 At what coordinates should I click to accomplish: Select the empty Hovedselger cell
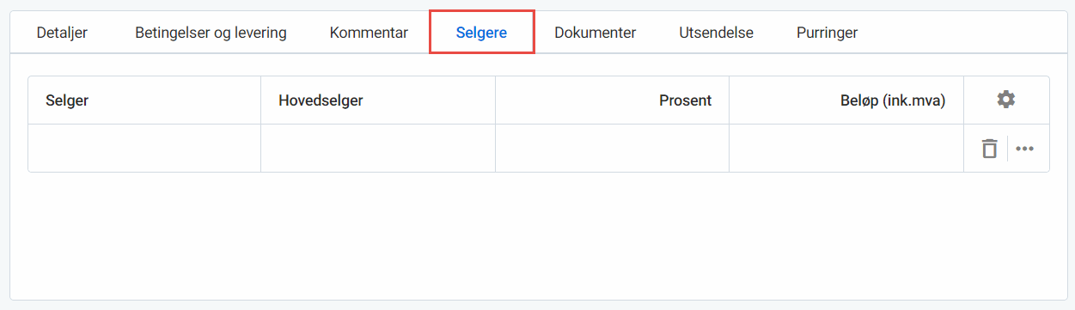pyautogui.click(x=378, y=149)
